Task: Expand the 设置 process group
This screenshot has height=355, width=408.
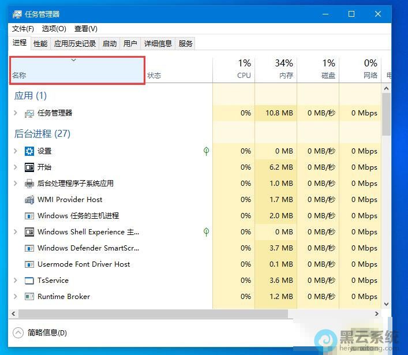Action: coord(16,151)
